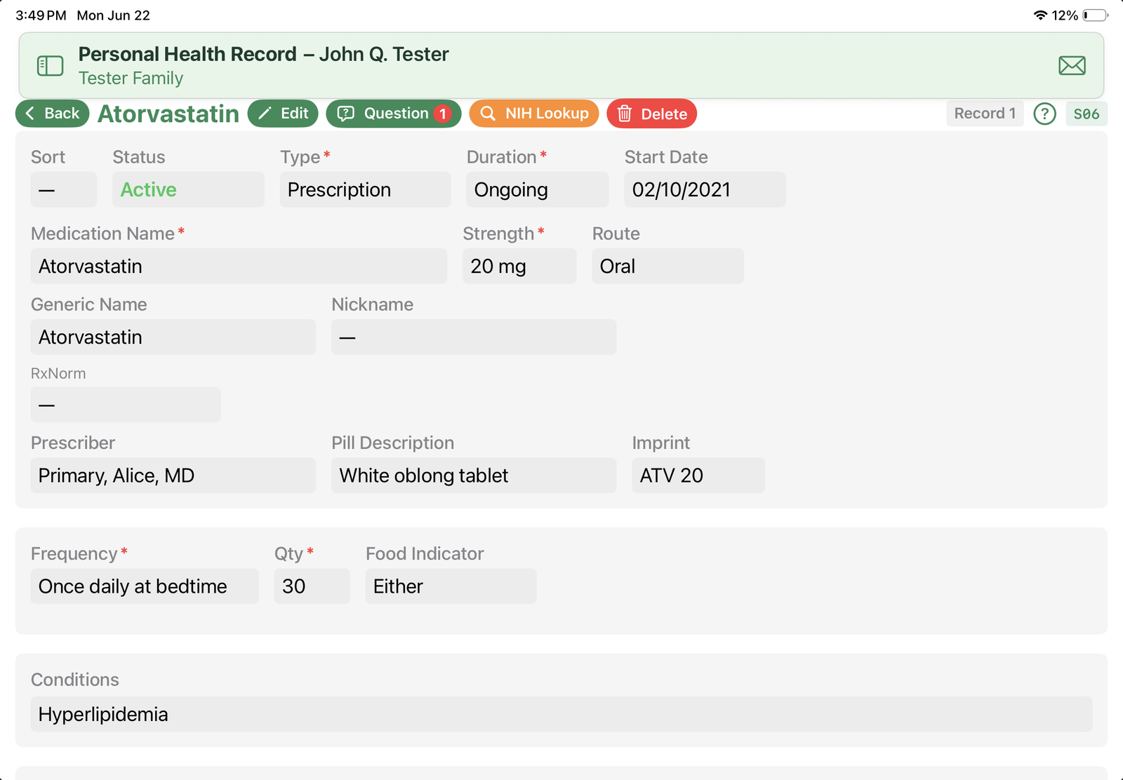Click the Atorvastatin page title
The image size is (1123, 780).
[168, 114]
